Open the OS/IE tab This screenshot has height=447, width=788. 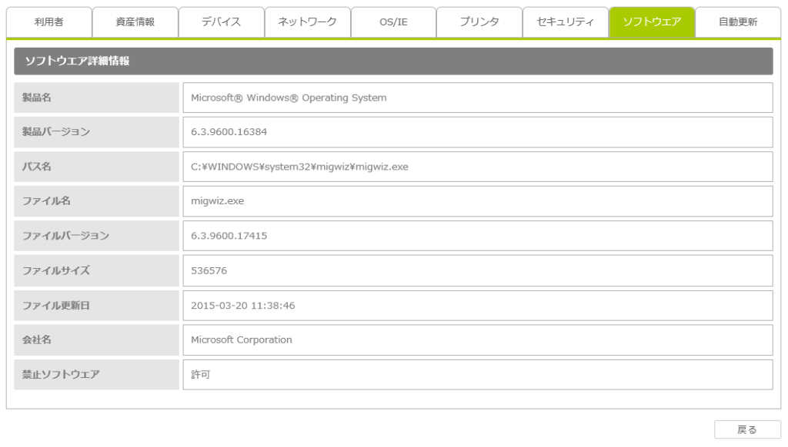(393, 22)
